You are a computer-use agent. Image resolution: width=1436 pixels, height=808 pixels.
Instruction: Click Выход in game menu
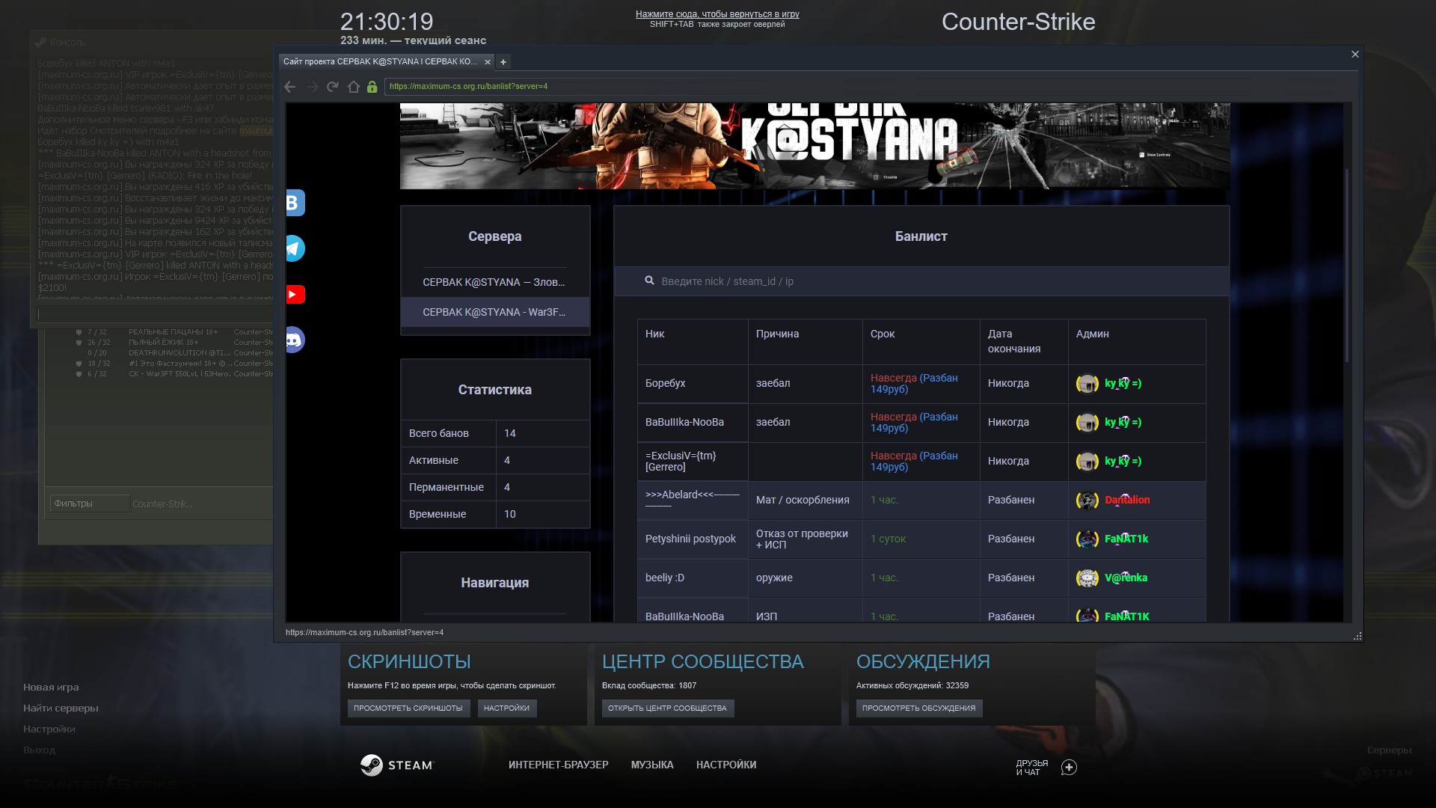(39, 750)
